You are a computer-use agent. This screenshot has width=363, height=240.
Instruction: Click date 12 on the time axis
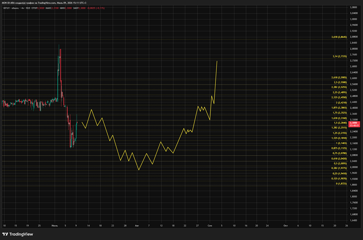[x=161, y=226]
